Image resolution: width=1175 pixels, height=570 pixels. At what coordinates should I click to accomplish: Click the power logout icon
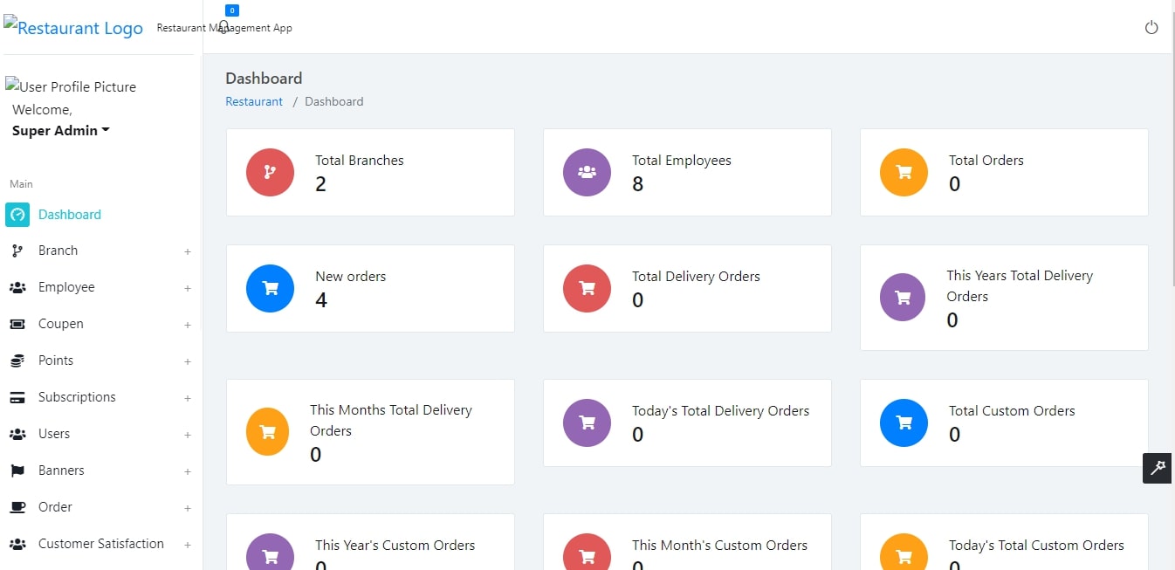point(1151,27)
